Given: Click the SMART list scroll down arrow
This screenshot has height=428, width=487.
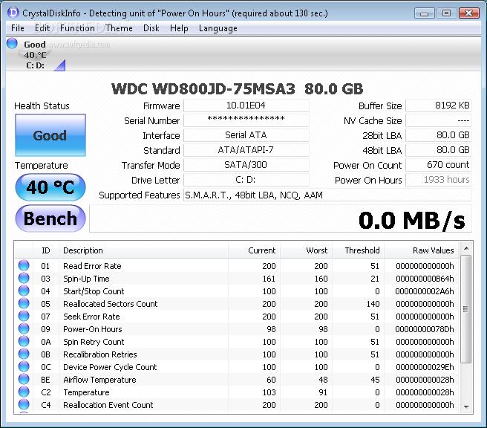Looking at the screenshot, I should tap(466, 406).
